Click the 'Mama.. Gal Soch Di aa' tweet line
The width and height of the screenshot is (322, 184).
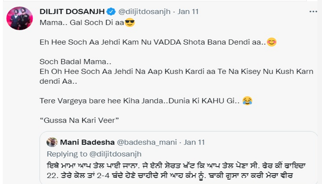click(x=82, y=23)
